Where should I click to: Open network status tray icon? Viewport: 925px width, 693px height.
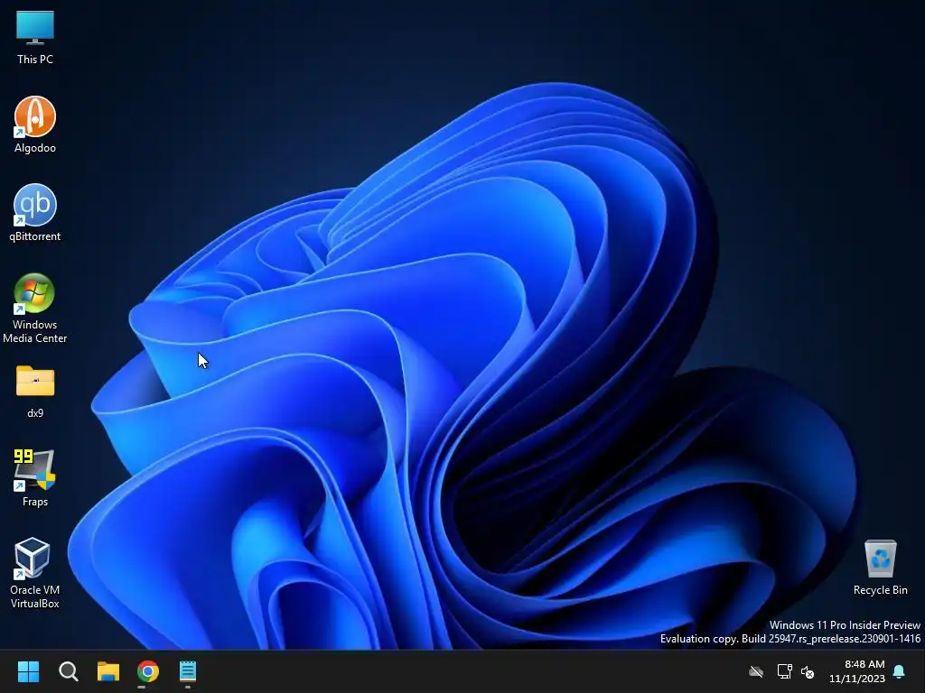784,671
